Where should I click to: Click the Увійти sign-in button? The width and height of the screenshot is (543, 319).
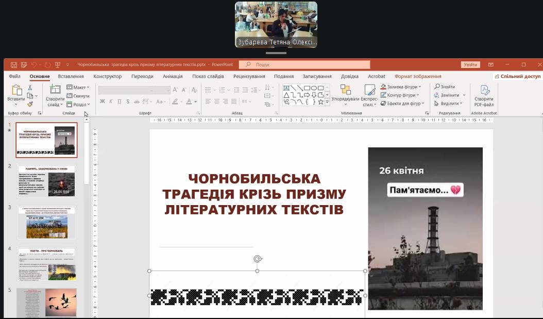tap(470, 65)
